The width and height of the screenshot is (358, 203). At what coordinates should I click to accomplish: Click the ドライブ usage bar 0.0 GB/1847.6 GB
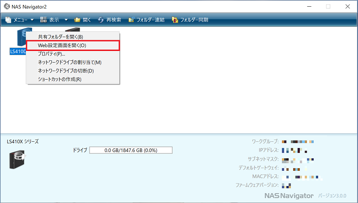click(131, 150)
